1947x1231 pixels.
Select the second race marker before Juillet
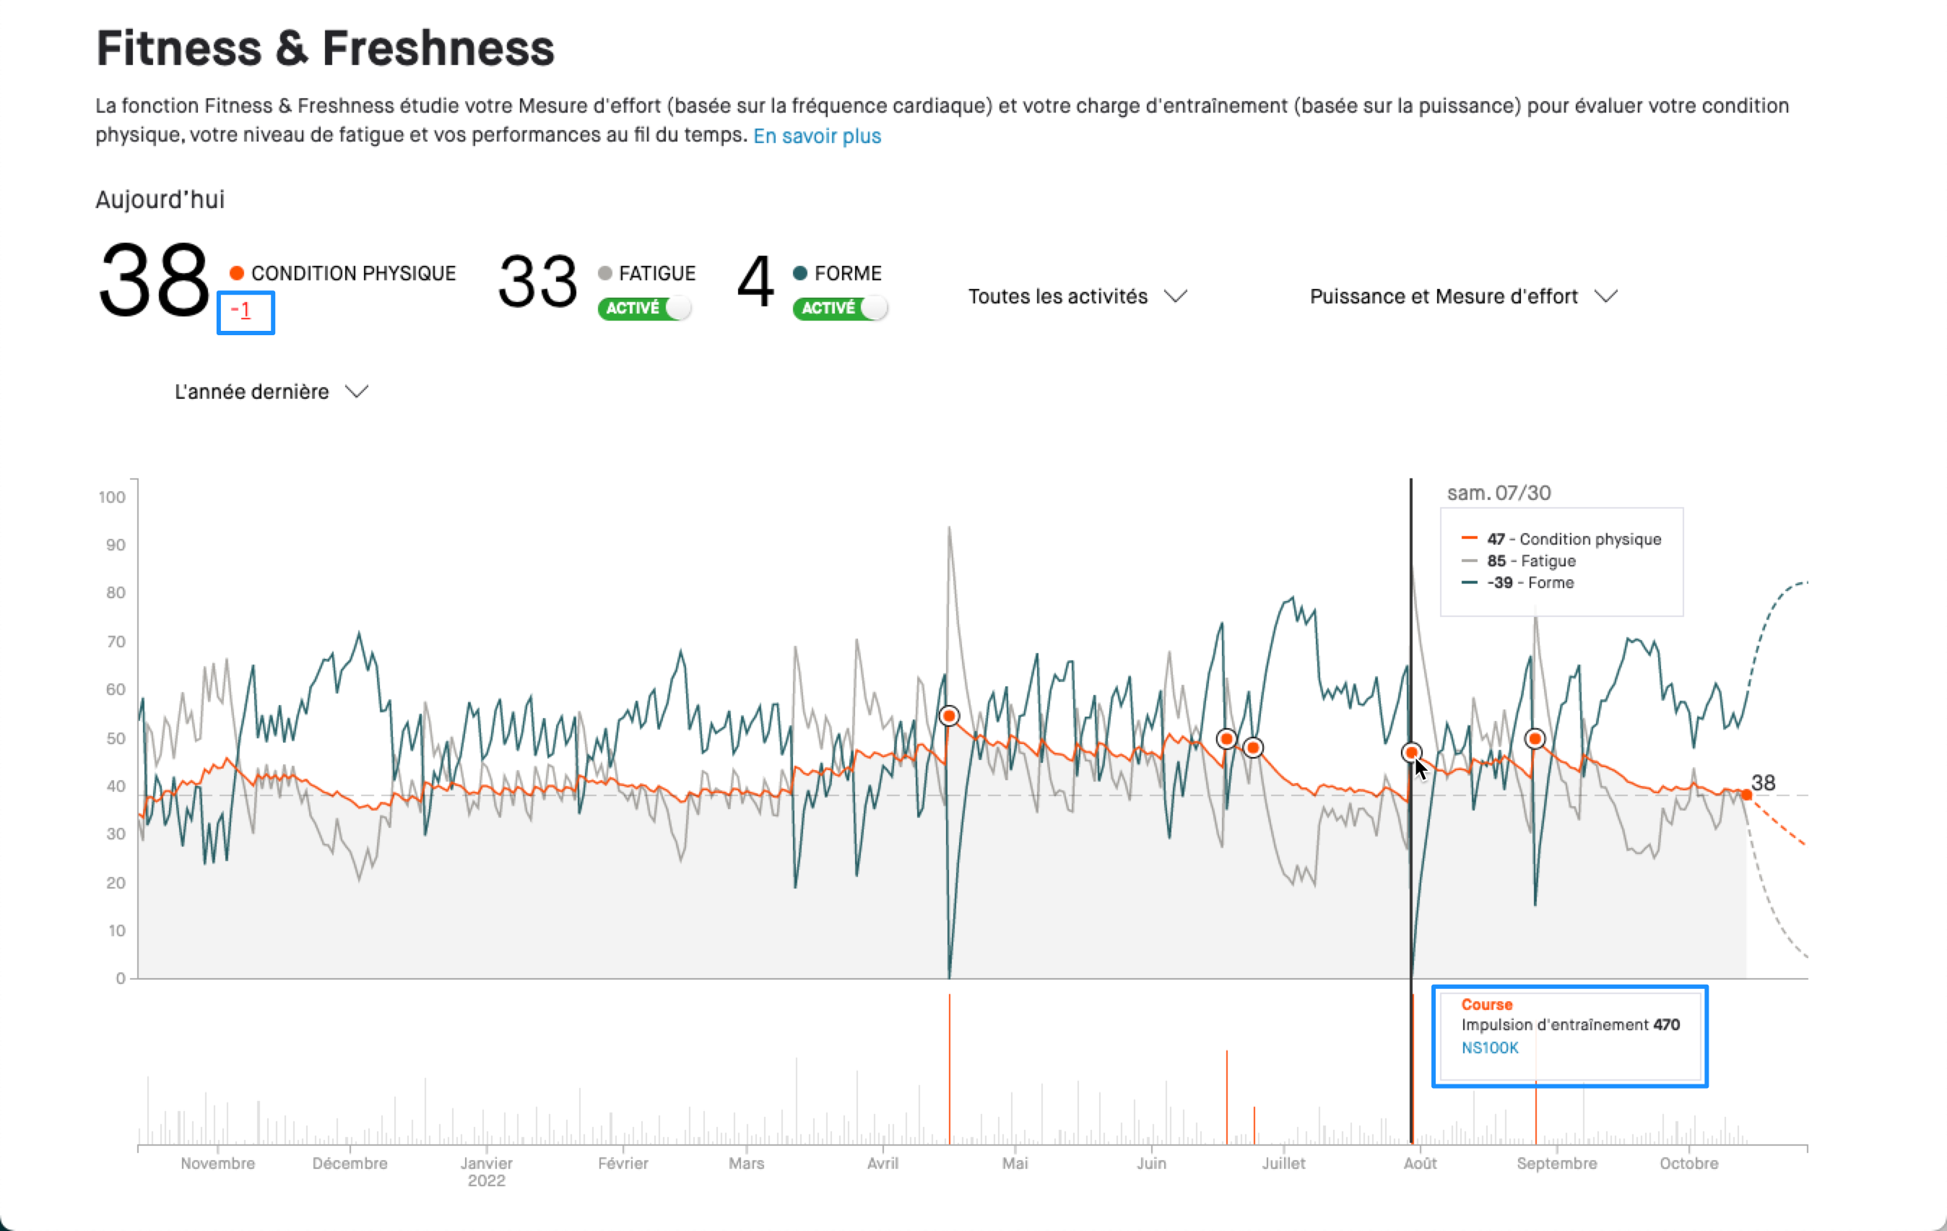pos(1252,747)
